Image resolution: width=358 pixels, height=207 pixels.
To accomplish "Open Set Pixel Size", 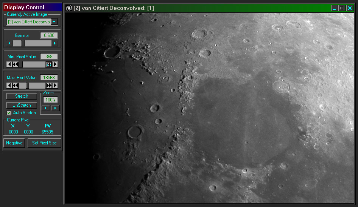I will [x=44, y=143].
